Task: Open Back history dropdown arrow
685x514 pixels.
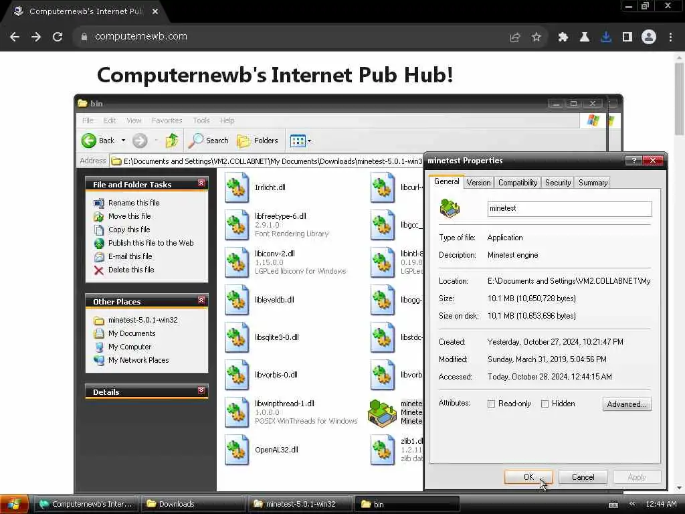Action: [x=123, y=141]
